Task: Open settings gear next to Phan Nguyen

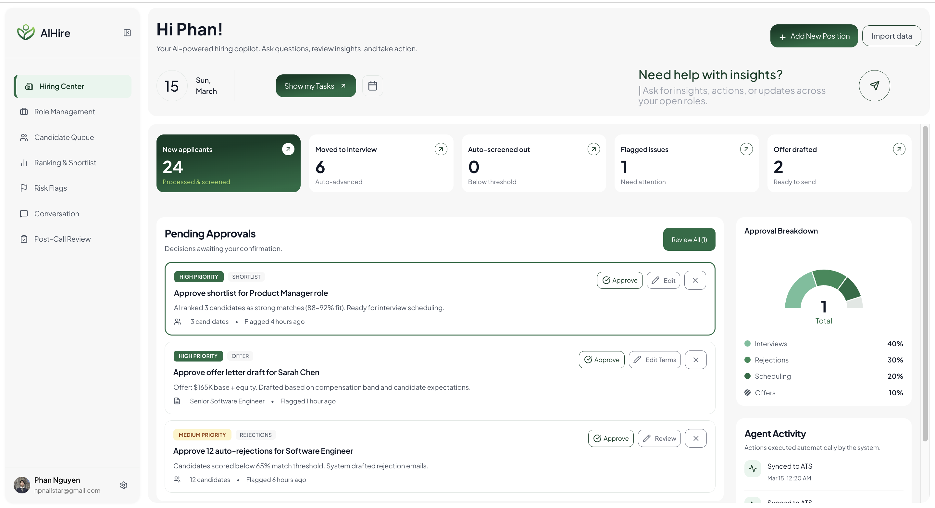Action: pyautogui.click(x=123, y=485)
